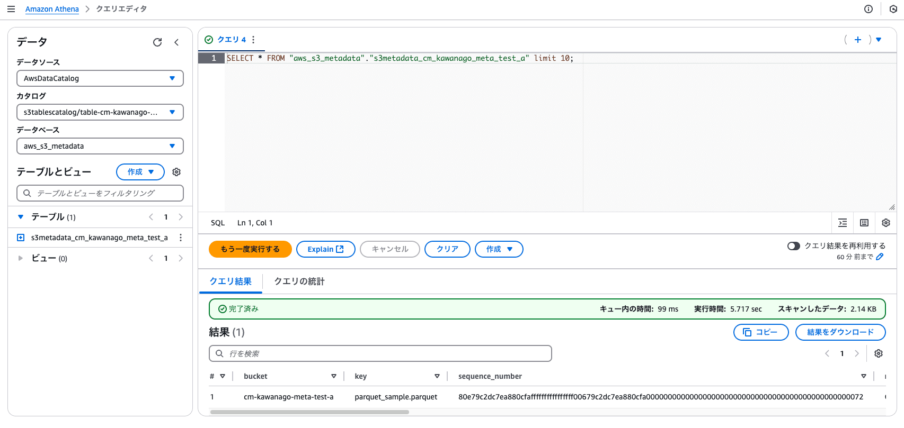This screenshot has width=904, height=428.
Task: Click もう一度実行する button
Action: click(250, 249)
